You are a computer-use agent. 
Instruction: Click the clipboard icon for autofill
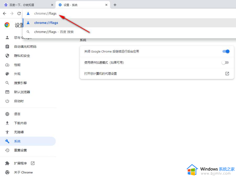[x=7, y=47]
